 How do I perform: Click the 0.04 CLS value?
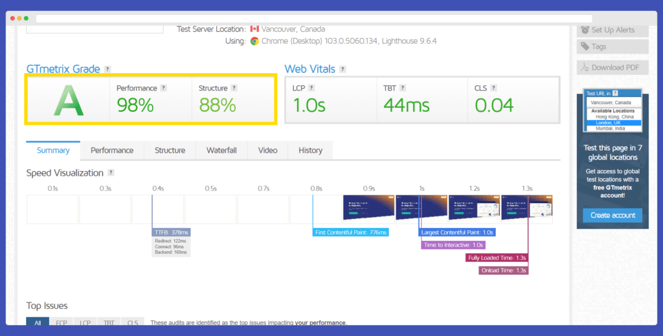coord(494,105)
